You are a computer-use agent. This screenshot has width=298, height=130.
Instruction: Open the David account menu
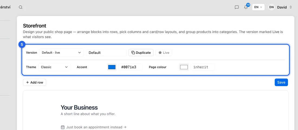pos(284,7)
